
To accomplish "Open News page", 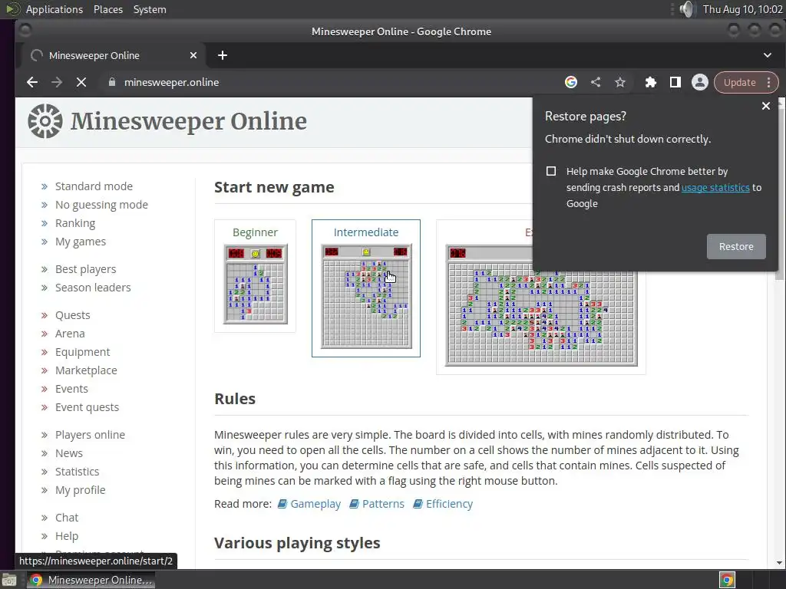I will [x=68, y=453].
